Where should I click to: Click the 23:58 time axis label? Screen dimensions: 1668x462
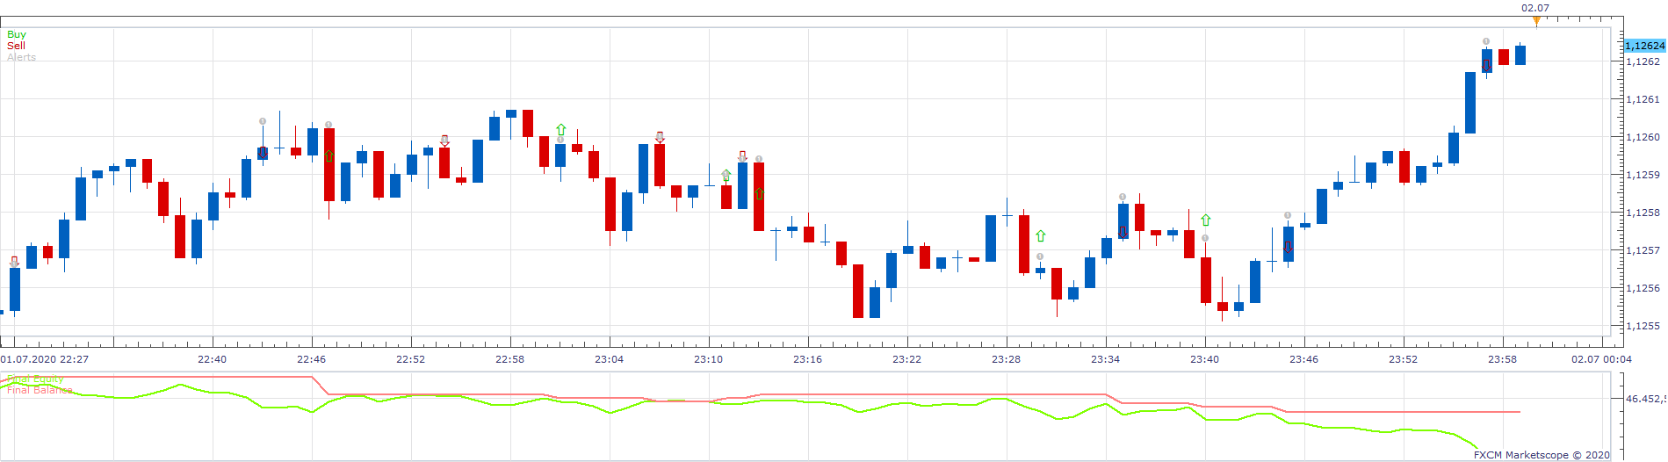(x=1502, y=359)
